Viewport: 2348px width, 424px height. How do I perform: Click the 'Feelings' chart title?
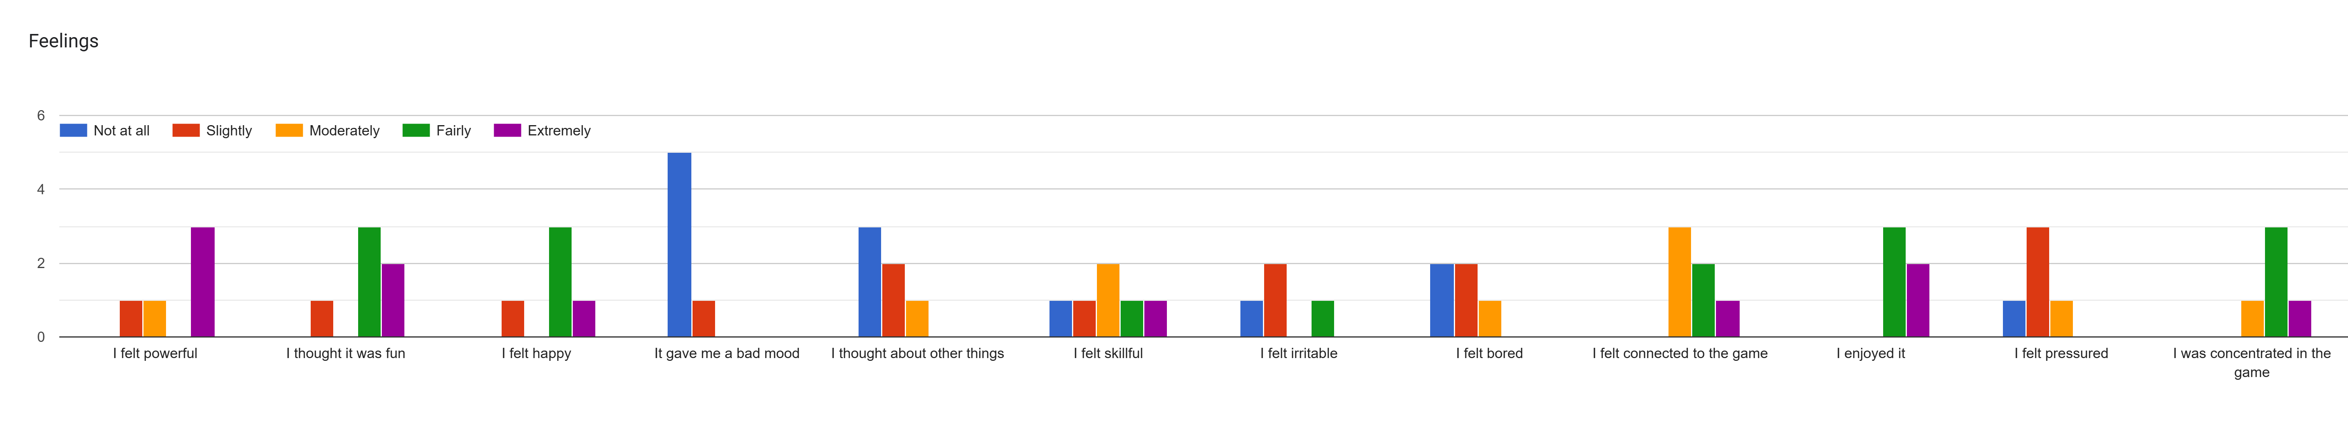[x=64, y=41]
